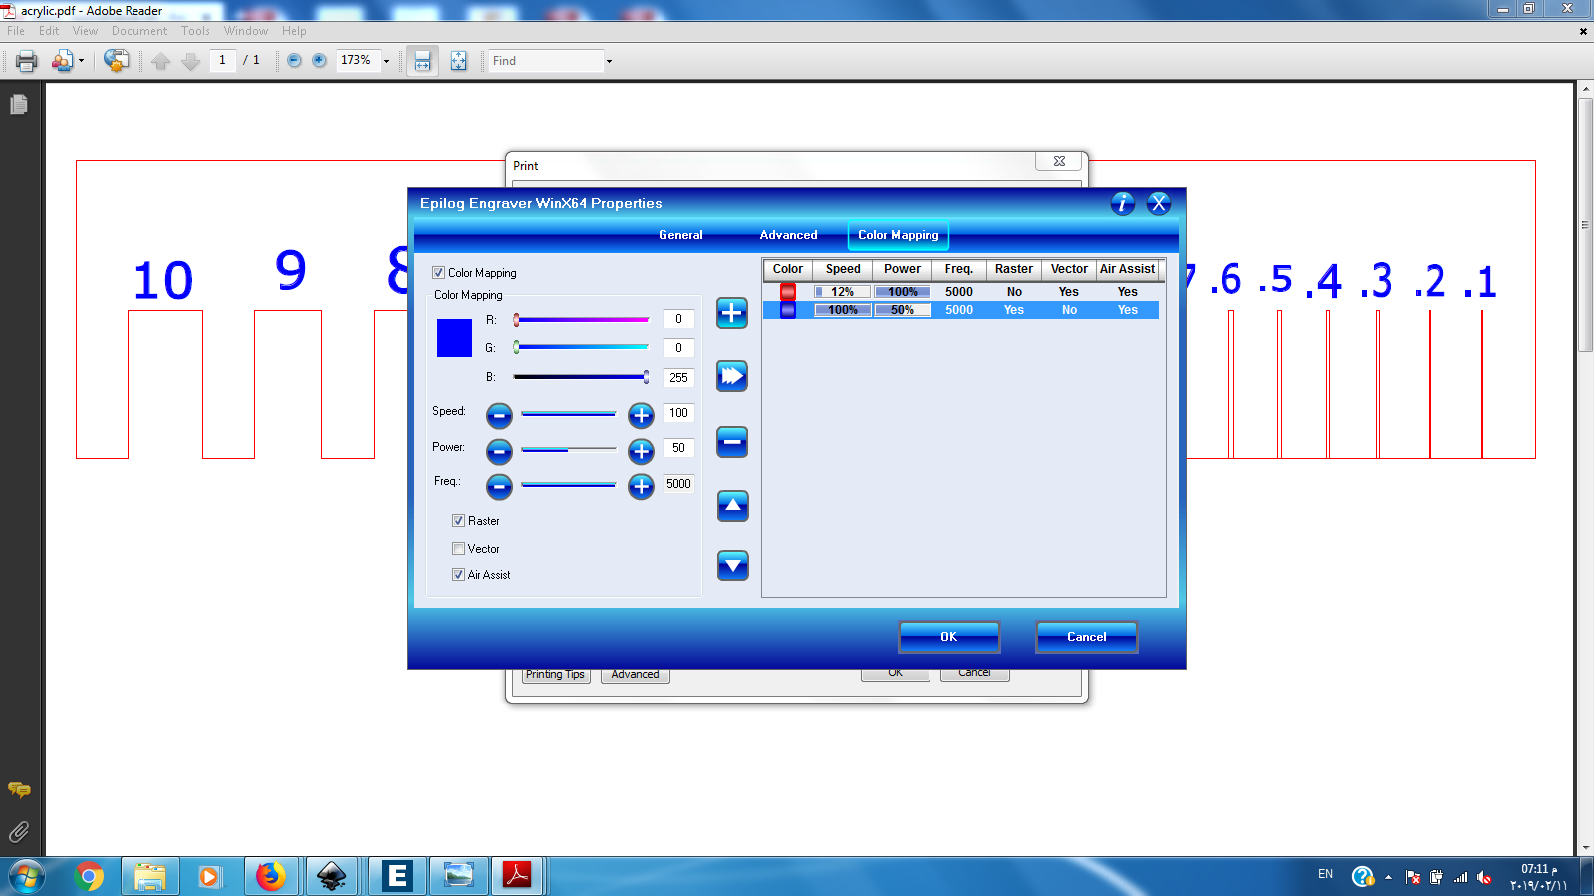The height and width of the screenshot is (896, 1594).
Task: Open the View menu
Action: click(85, 31)
